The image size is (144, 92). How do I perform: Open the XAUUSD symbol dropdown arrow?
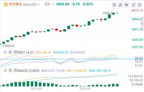coord(39,5)
